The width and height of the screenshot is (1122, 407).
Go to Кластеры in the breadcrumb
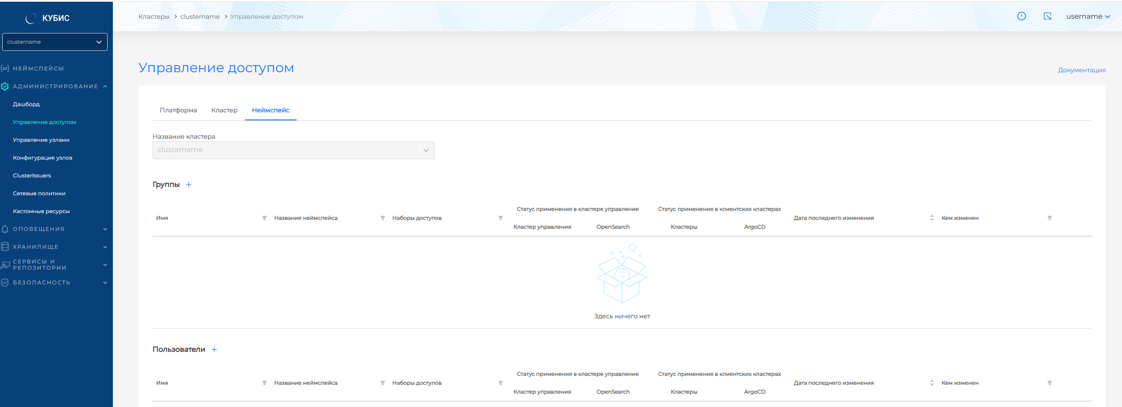coord(154,16)
